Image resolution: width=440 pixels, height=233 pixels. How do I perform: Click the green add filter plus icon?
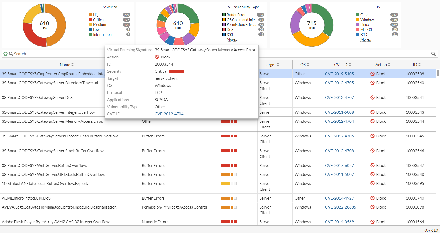5,54
